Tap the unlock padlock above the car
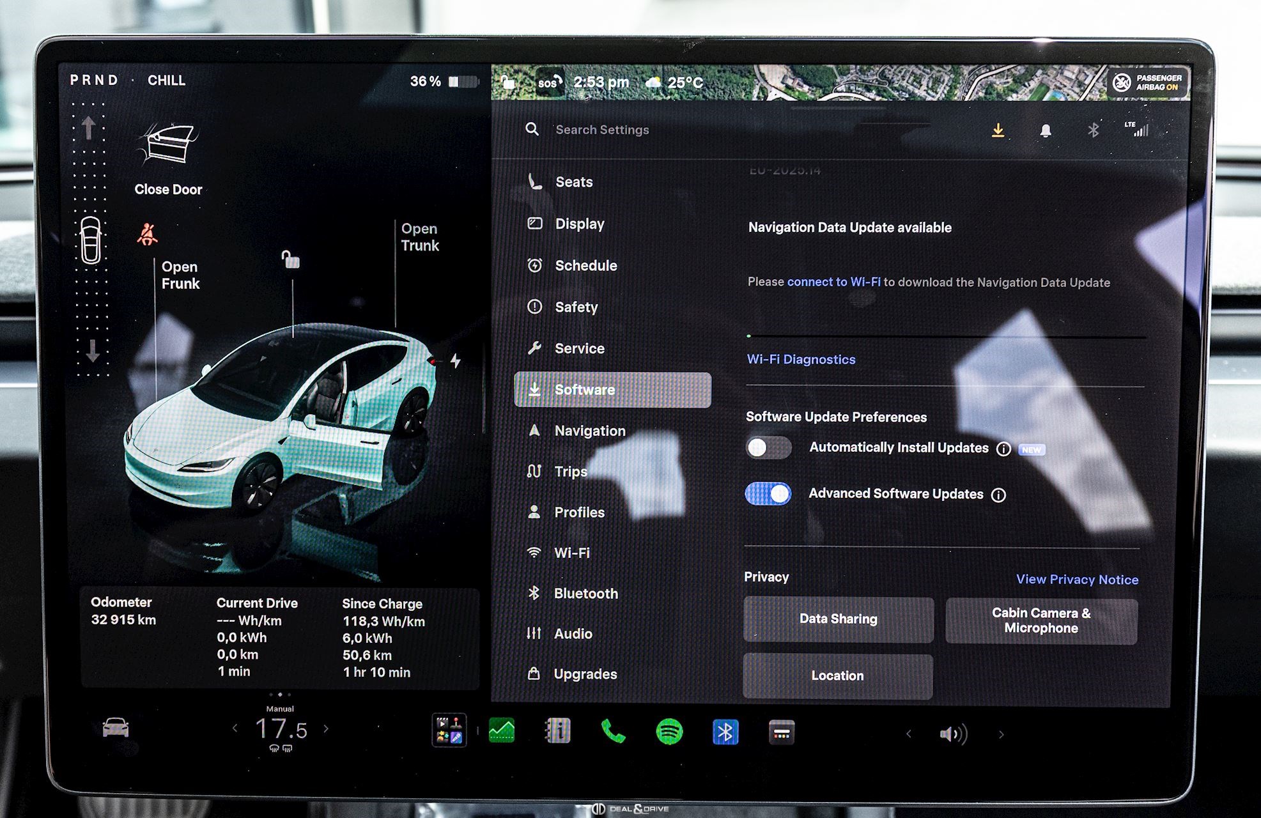The image size is (1261, 818). [291, 259]
